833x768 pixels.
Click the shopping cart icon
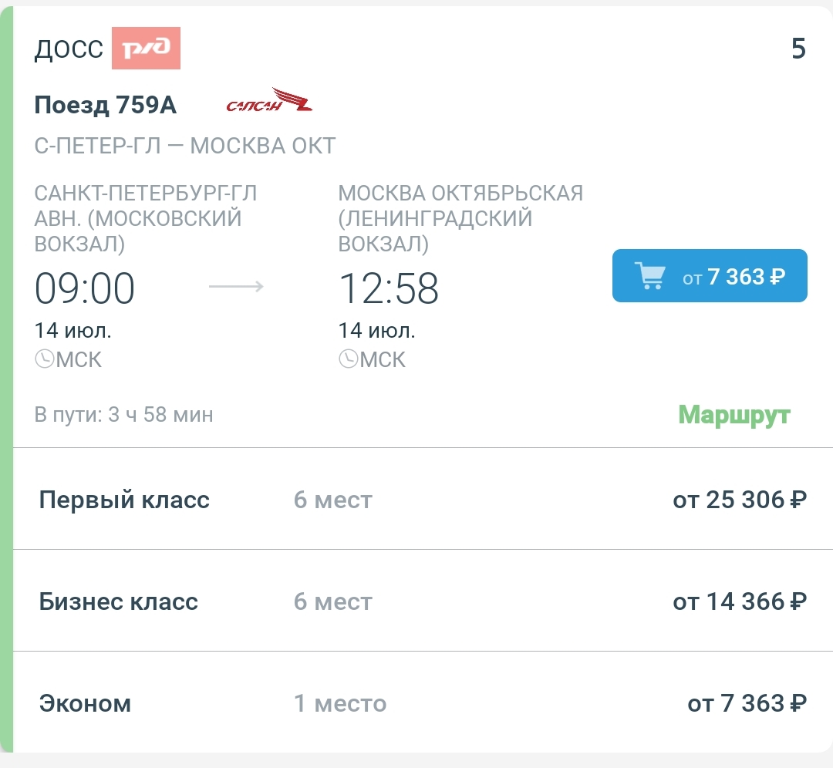[649, 276]
